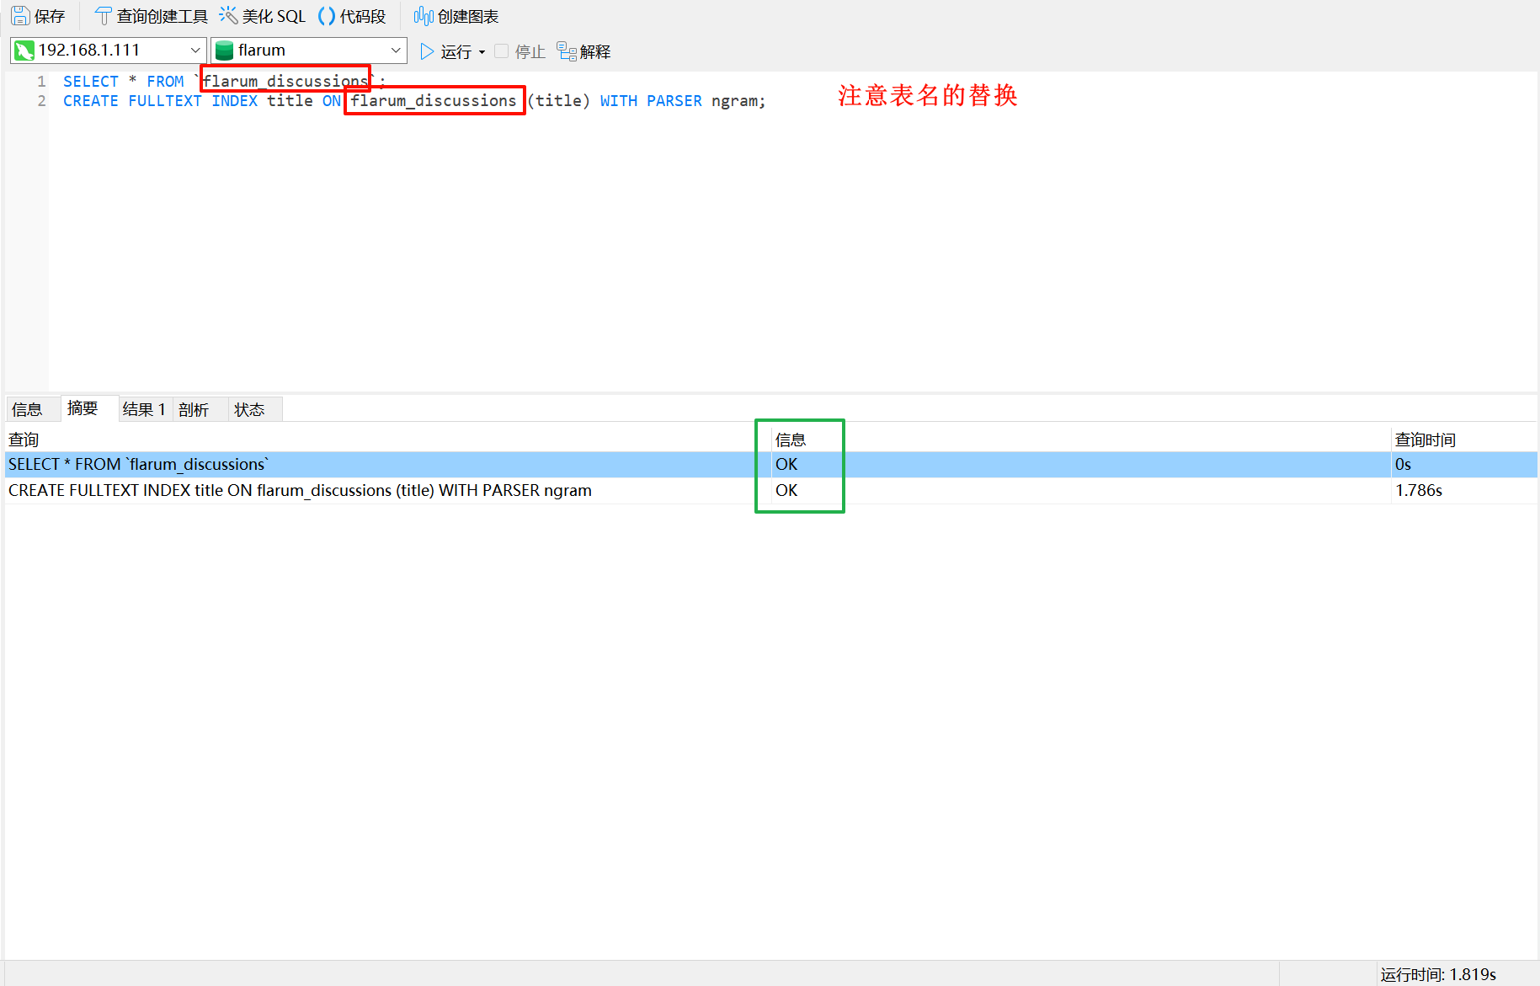Viewport: 1540px width, 986px height.
Task: Open the Run button dropdown arrow
Action: point(482,52)
